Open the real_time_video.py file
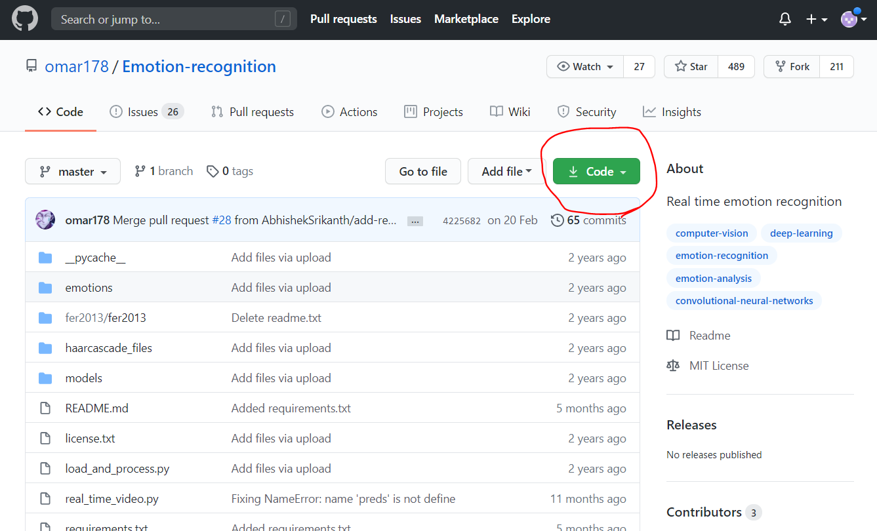 click(x=112, y=499)
